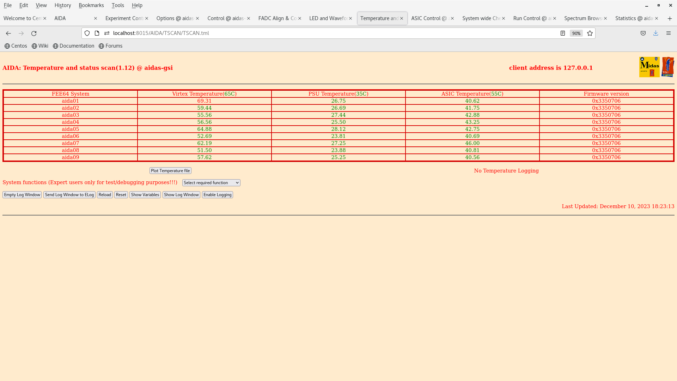This screenshot has width=677, height=381.
Task: Click the Enable Logging button
Action: [x=217, y=194]
